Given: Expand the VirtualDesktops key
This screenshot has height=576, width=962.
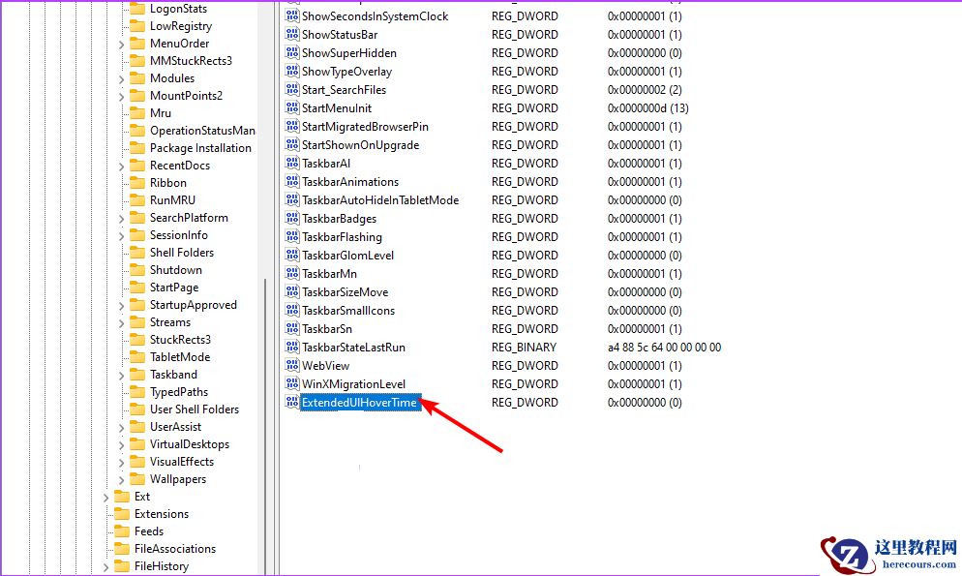Looking at the screenshot, I should pos(122,445).
